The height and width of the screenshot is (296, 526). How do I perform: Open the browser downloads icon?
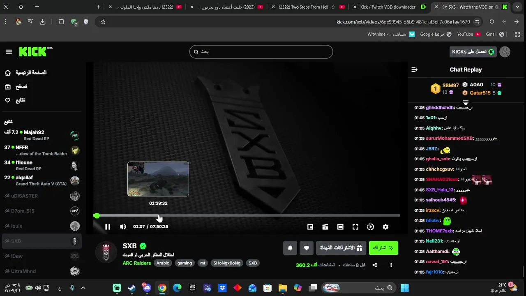(x=42, y=22)
